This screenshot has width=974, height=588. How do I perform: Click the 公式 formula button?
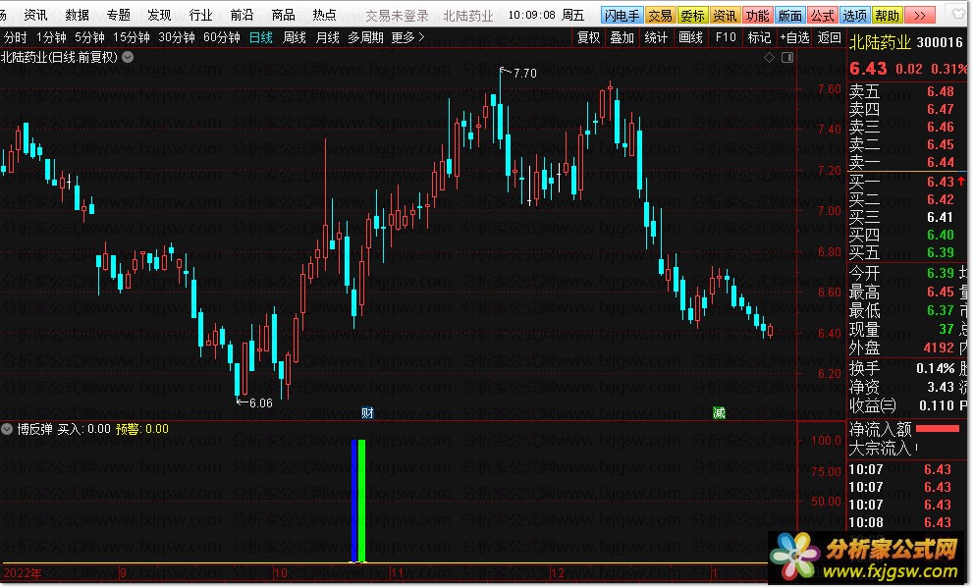pos(823,16)
